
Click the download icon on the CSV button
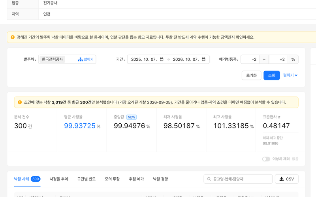pyautogui.click(x=282, y=179)
